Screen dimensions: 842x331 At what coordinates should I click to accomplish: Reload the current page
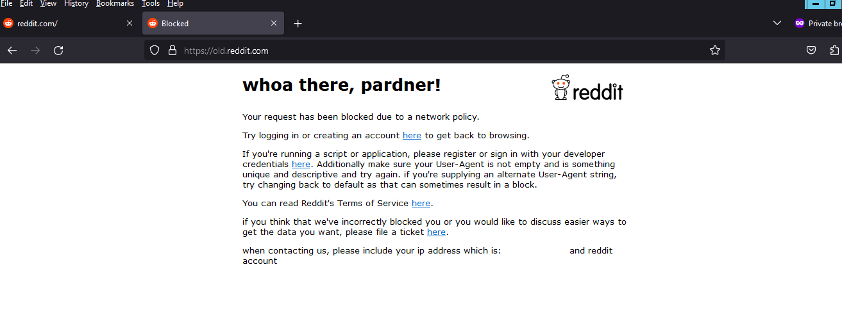pos(58,50)
